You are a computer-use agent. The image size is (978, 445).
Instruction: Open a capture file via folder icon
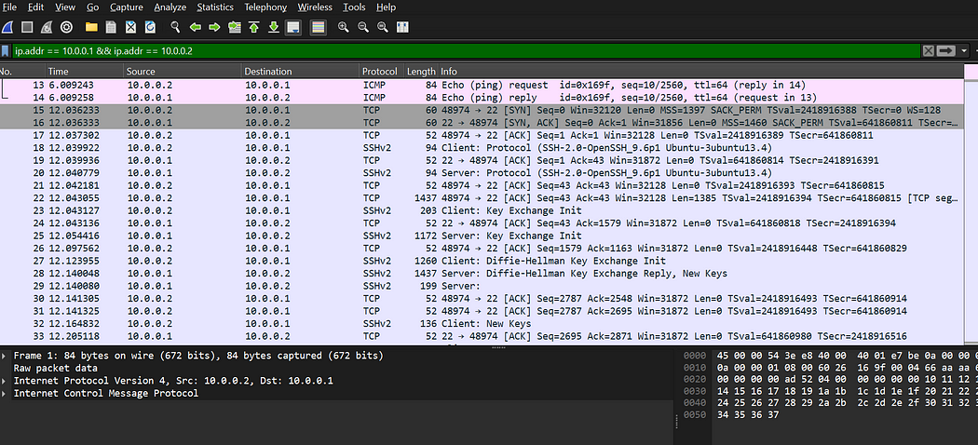click(x=91, y=27)
